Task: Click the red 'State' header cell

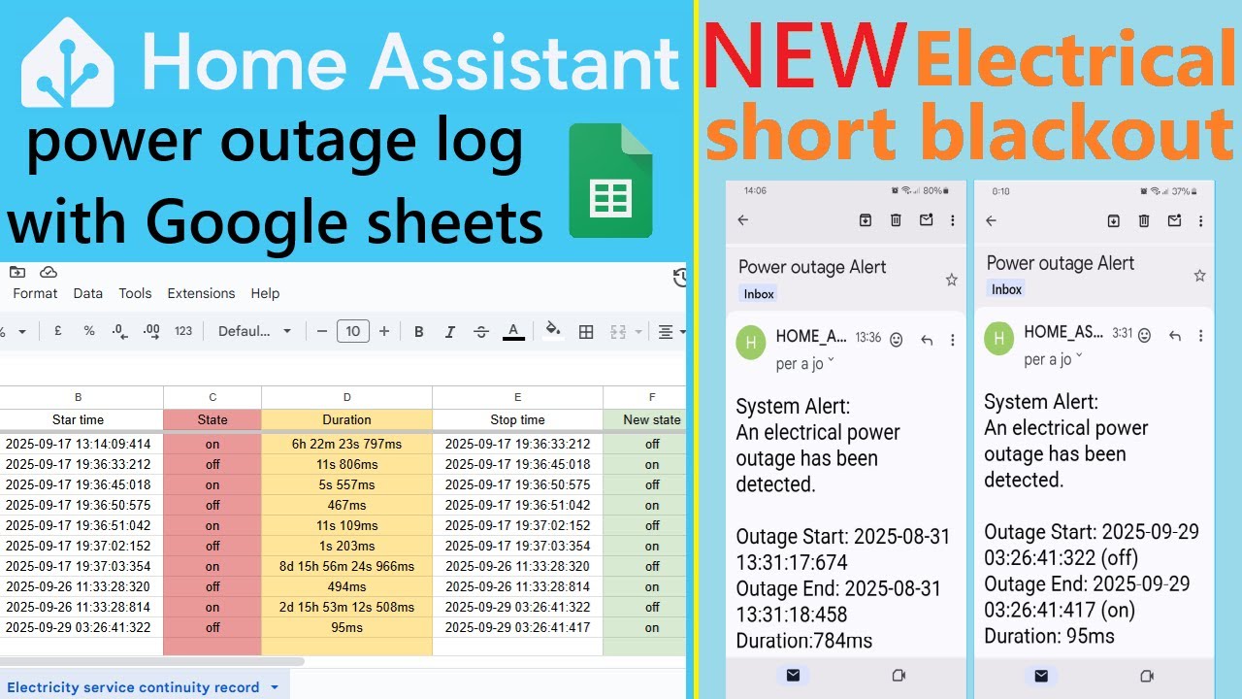Action: point(212,420)
